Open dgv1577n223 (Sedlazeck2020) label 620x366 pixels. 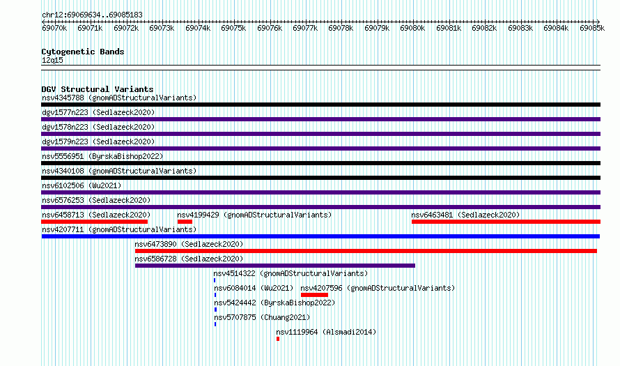point(98,112)
